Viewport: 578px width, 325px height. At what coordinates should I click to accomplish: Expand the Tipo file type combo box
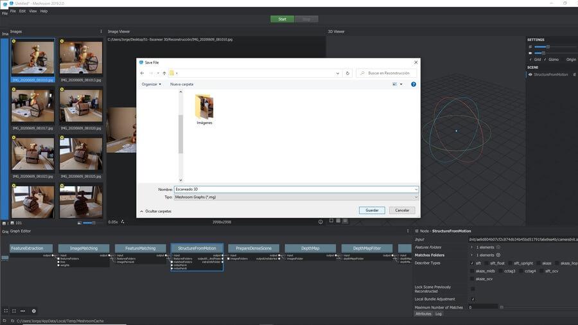click(295, 197)
